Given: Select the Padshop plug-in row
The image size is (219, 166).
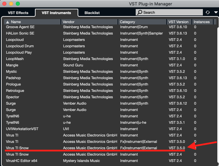Looking at the screenshot, I should (x=110, y=78).
